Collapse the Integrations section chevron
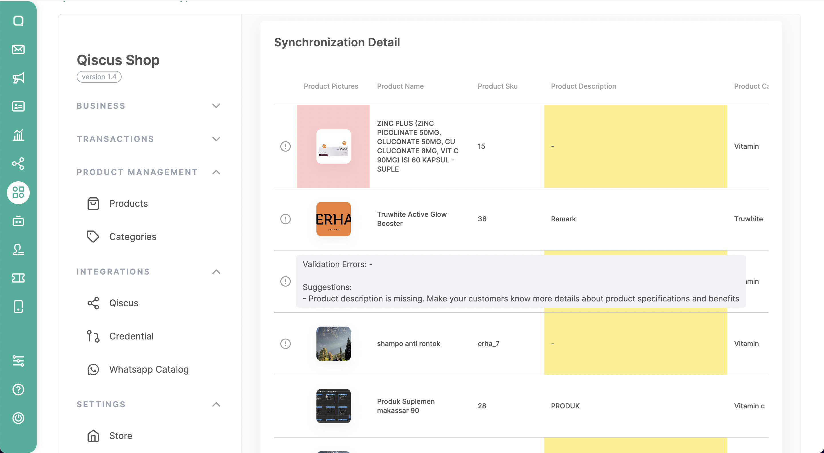824x453 pixels. 216,272
